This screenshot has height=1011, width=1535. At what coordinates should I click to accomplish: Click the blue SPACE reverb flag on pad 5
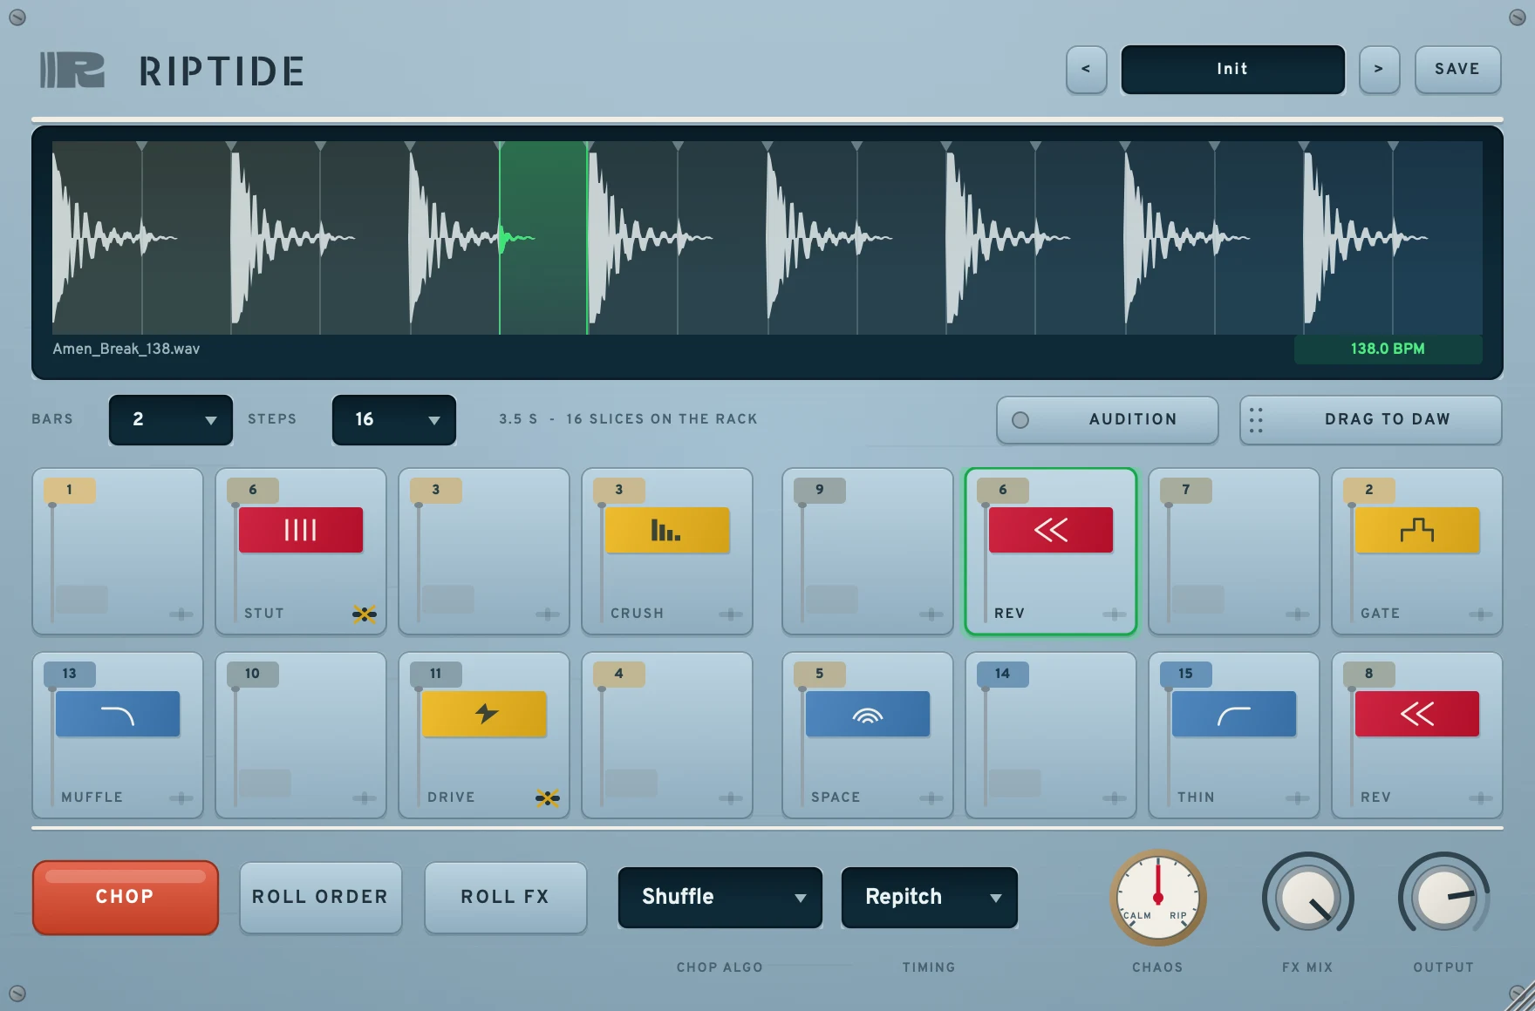click(868, 714)
